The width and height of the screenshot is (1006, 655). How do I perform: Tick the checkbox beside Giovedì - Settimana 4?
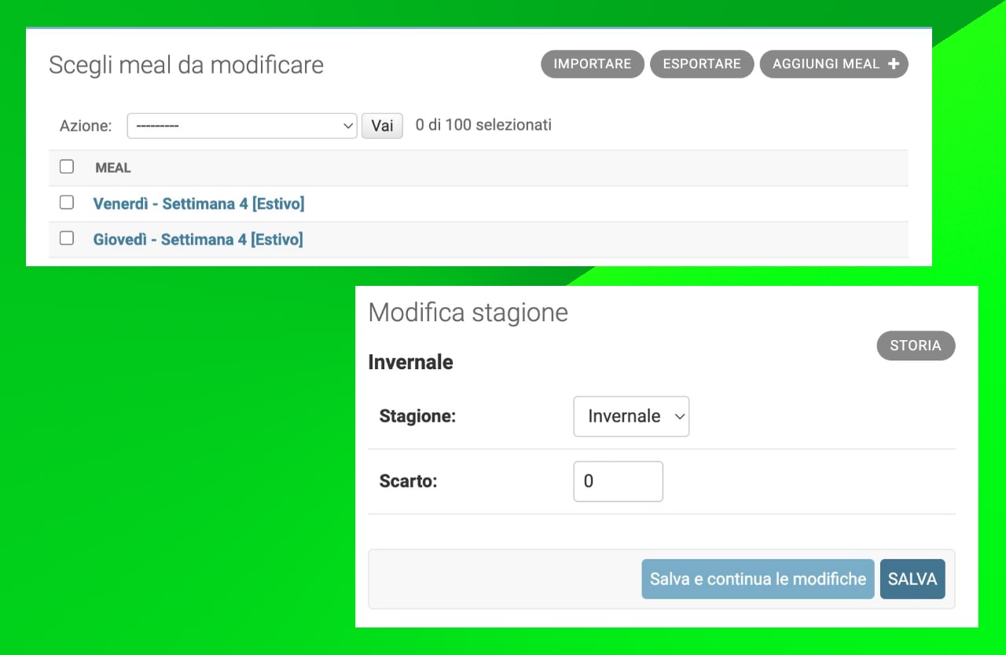coord(66,238)
